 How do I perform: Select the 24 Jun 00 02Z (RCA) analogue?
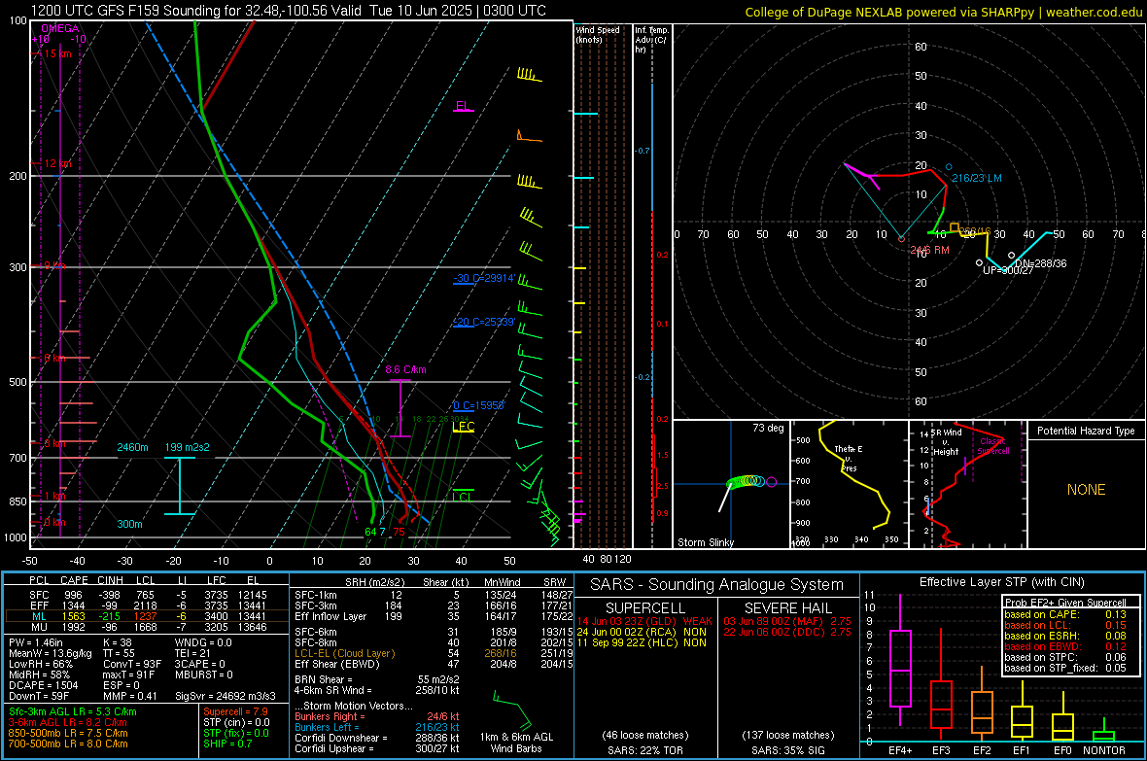(642, 632)
